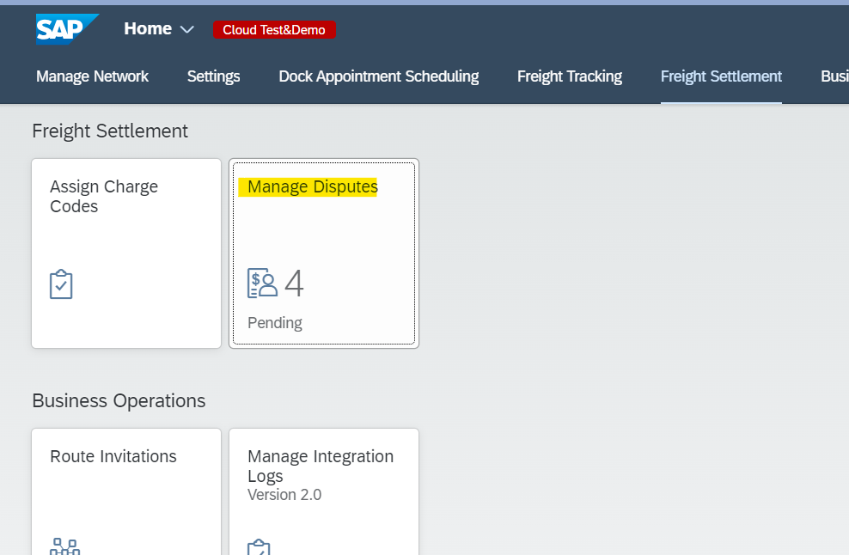Open the partially visible tab after Freight Settlement
Viewport: 849px width, 555px height.
click(834, 76)
